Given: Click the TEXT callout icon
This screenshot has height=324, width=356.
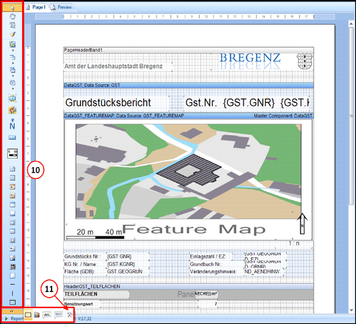Looking at the screenshot, I should click(58, 314).
